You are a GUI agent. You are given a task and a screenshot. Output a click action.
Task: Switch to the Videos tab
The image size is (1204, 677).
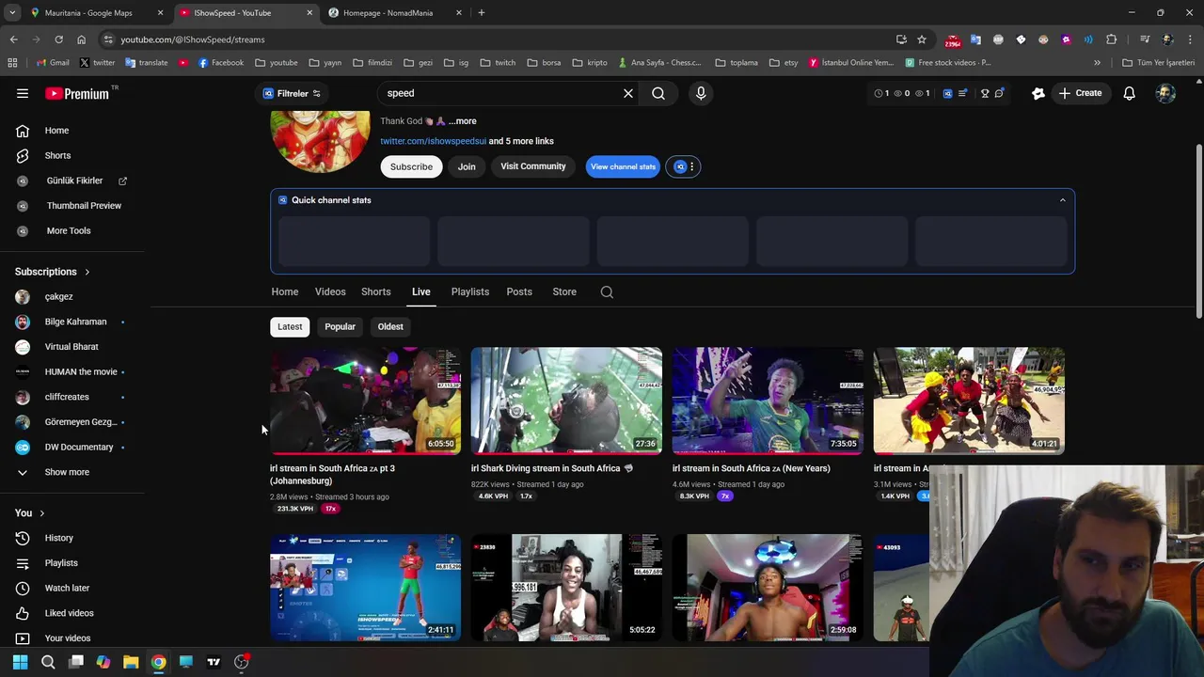click(330, 291)
